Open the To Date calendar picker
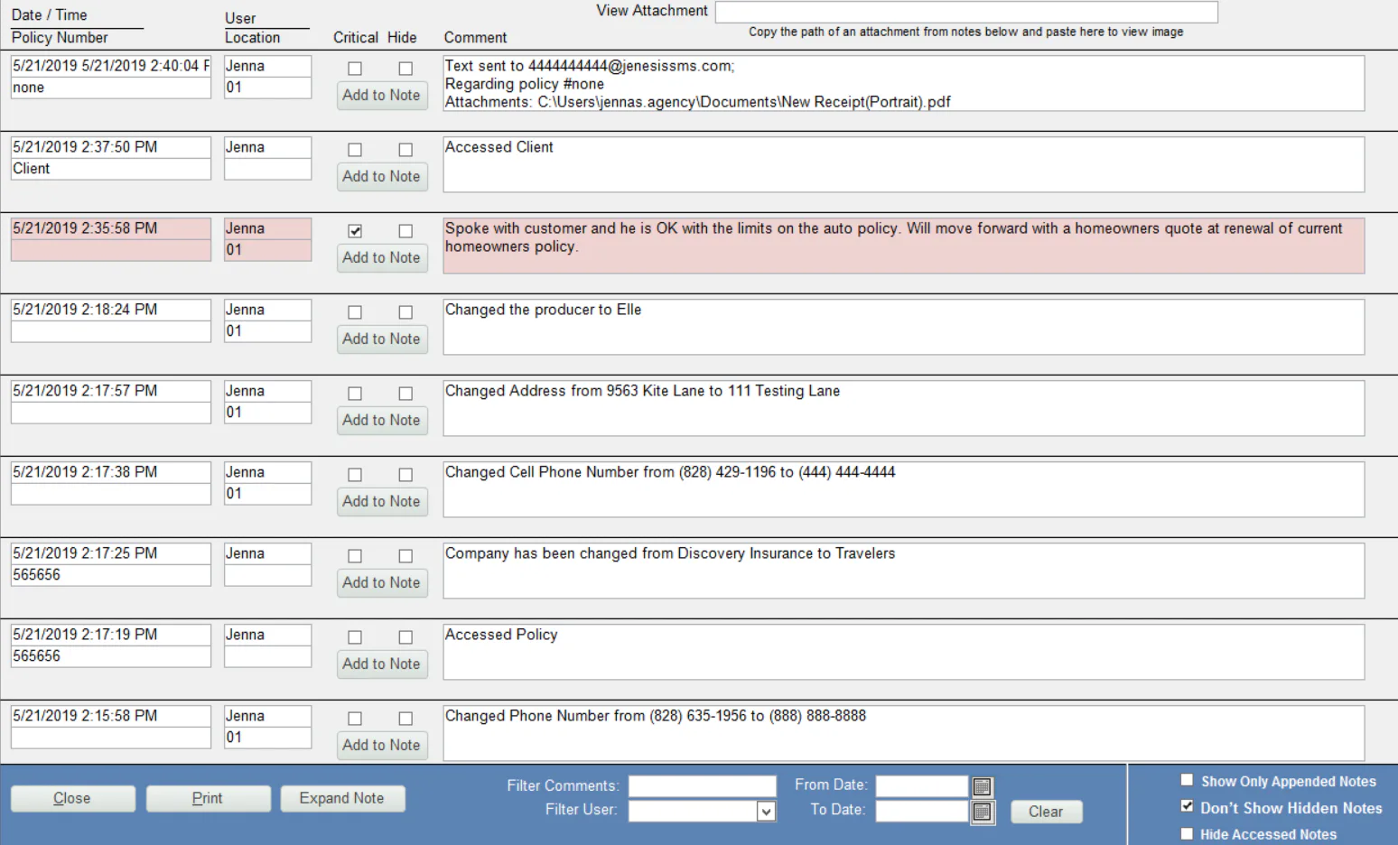 (983, 812)
